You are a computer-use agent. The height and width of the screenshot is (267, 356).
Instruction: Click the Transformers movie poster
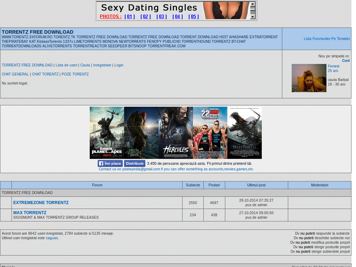point(244,133)
